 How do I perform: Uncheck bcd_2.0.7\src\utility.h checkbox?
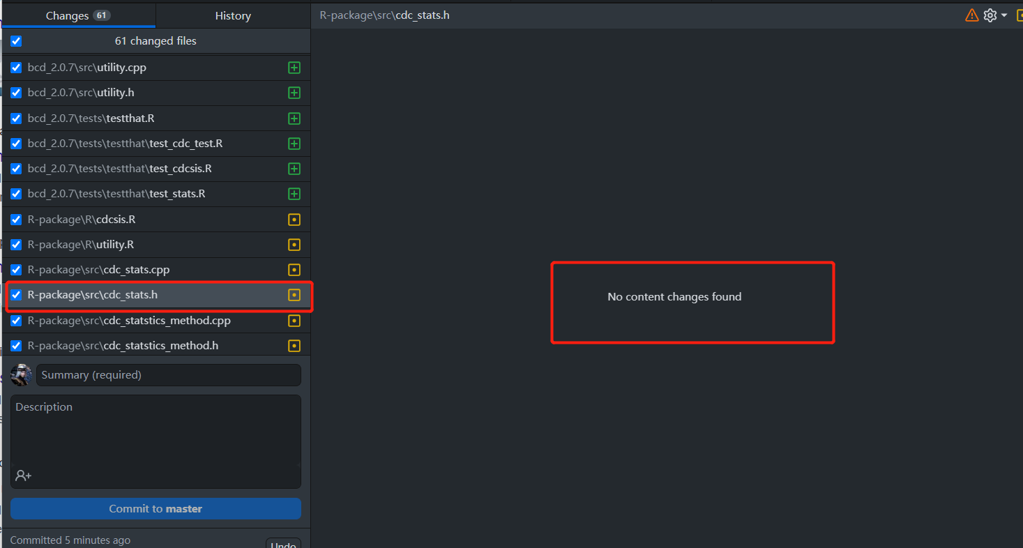[x=16, y=93]
